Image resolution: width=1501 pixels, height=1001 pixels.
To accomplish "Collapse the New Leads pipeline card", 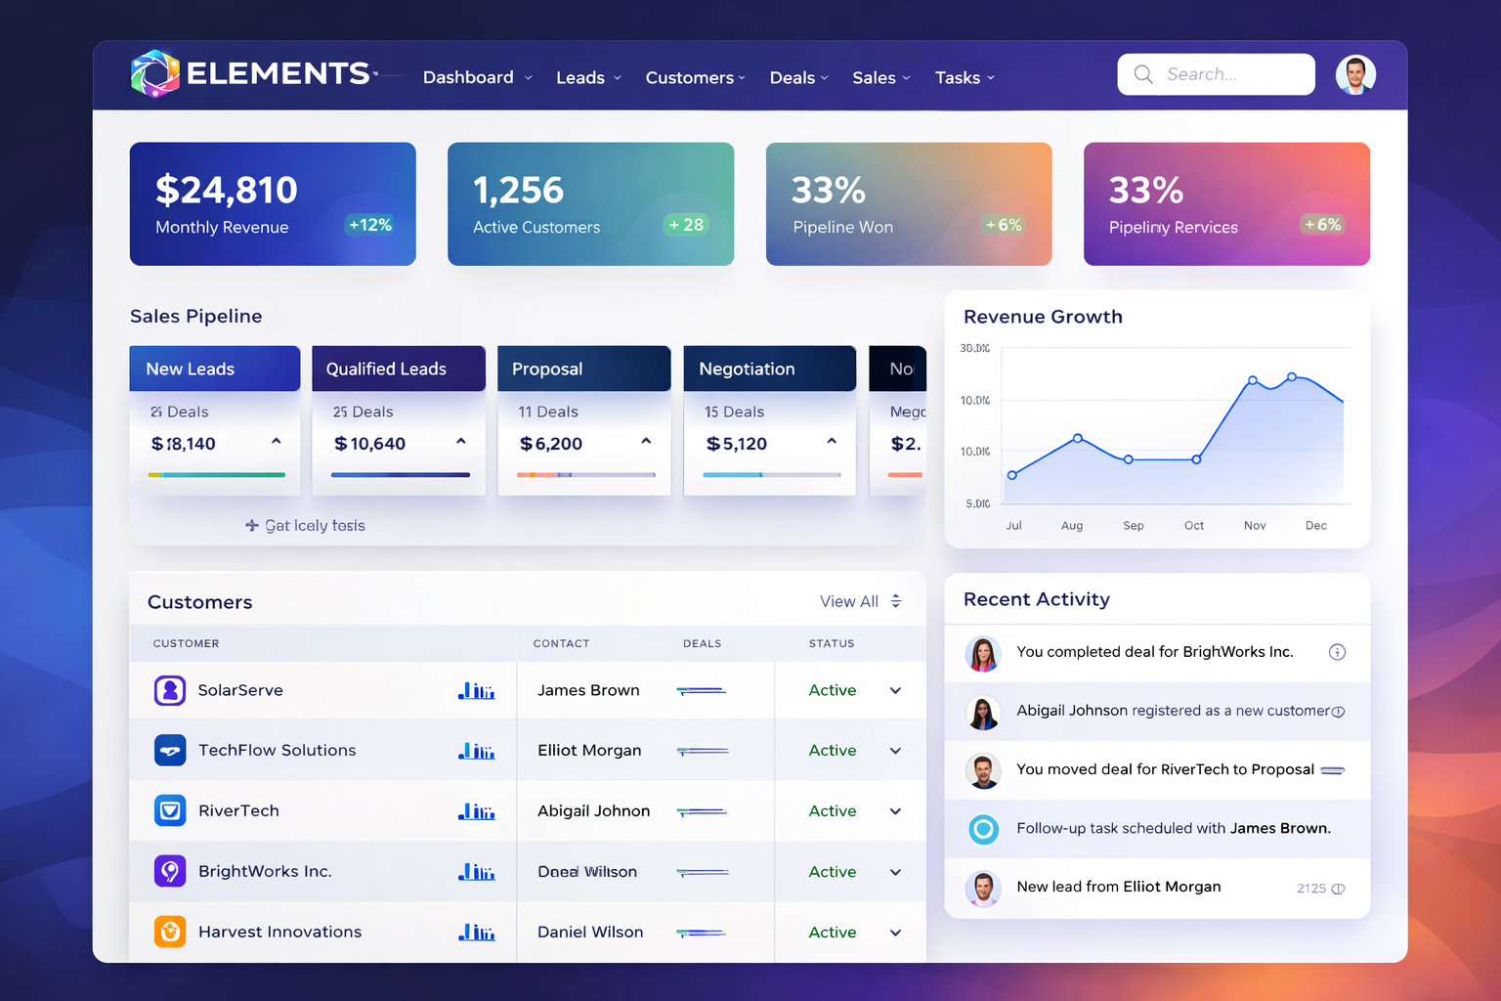I will tap(277, 442).
